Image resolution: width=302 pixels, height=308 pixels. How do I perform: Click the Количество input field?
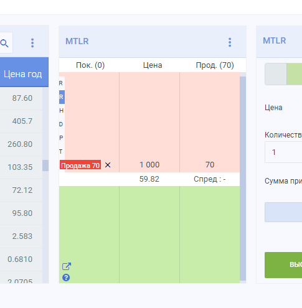(283, 152)
